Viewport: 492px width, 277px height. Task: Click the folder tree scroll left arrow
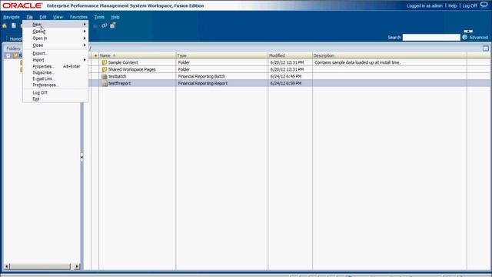tap(7, 267)
